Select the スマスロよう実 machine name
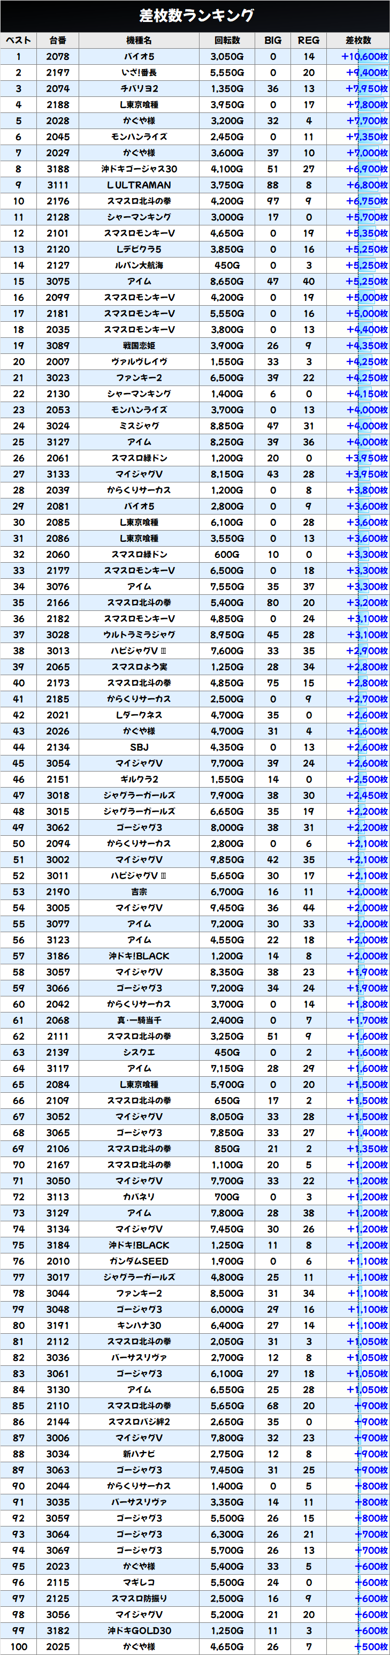The width and height of the screenshot is (390, 1655). 139,667
